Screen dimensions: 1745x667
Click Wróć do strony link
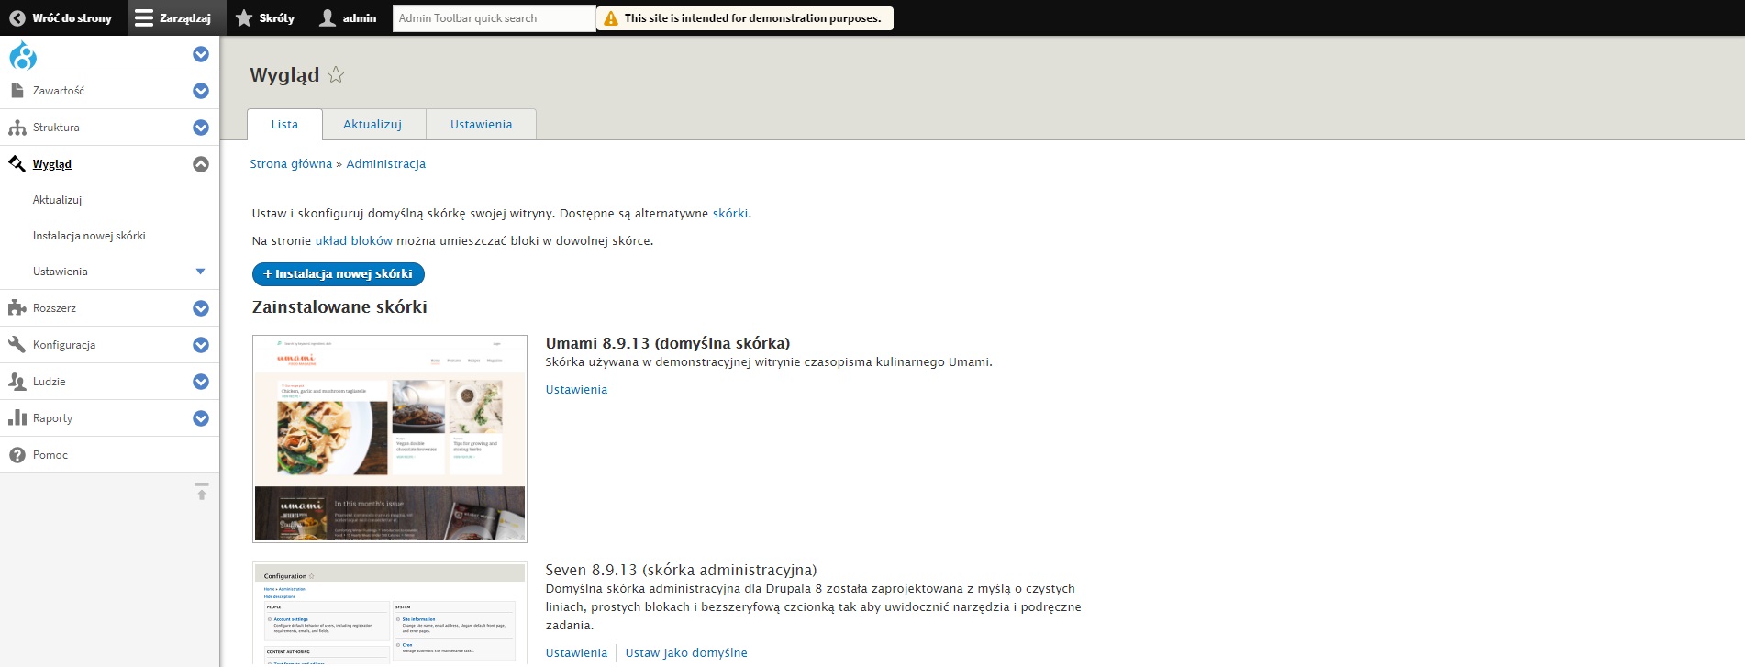(61, 18)
